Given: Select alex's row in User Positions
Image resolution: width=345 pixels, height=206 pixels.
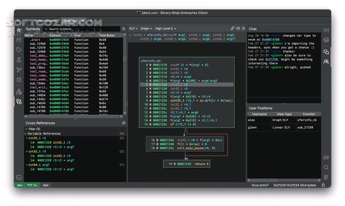Looking at the screenshot, I should pos(284,120).
